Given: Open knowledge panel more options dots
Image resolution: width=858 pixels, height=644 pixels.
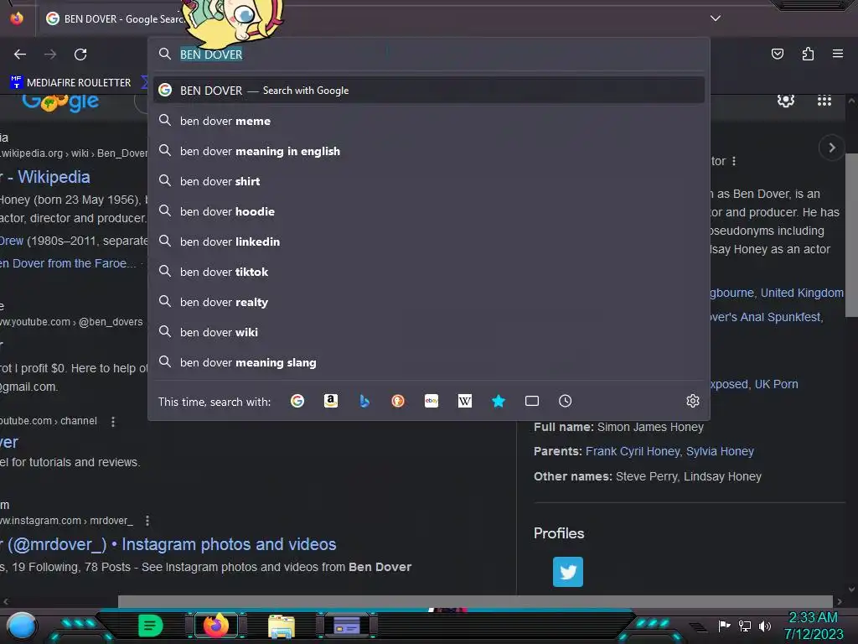Looking at the screenshot, I should coord(734,161).
